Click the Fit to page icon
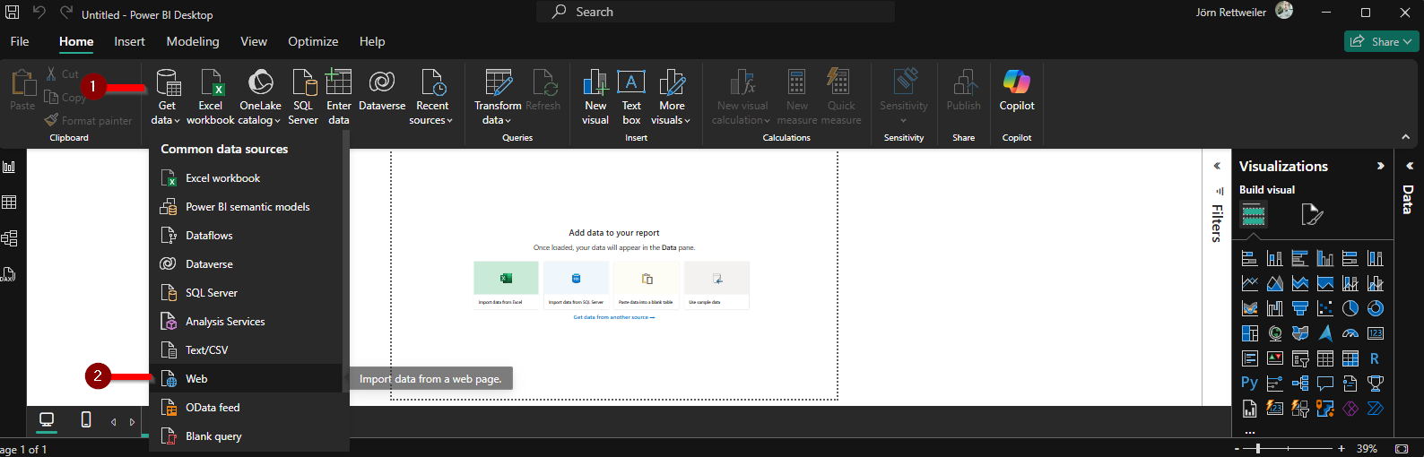Image resolution: width=1424 pixels, height=457 pixels. [x=1402, y=448]
